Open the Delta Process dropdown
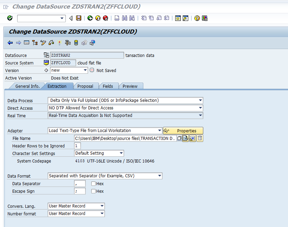 point(200,100)
